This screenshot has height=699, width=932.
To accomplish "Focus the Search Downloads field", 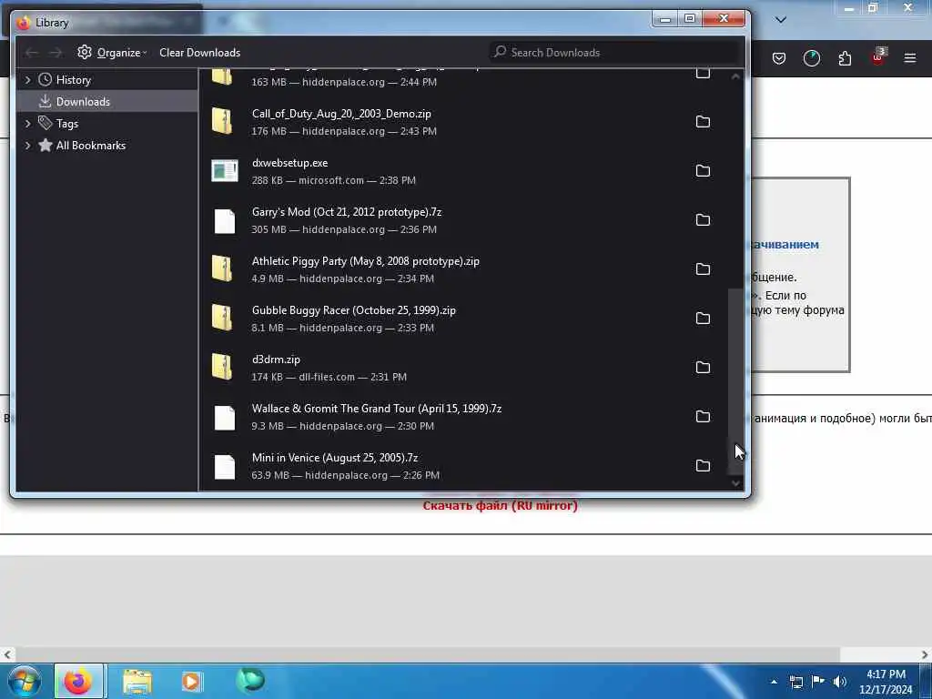I will tap(615, 52).
